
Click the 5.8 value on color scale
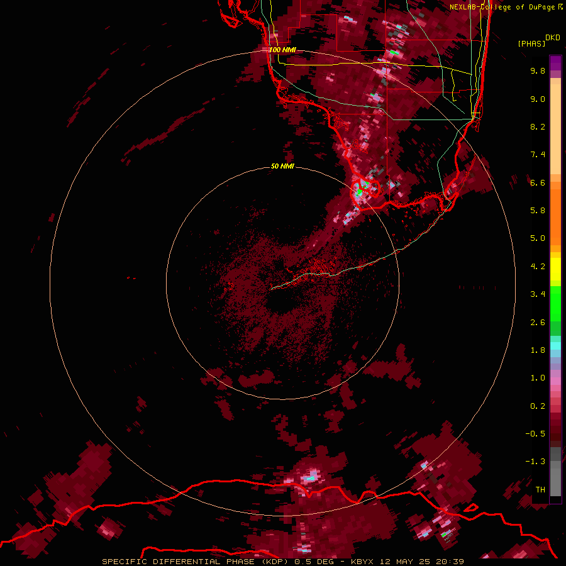point(538,211)
